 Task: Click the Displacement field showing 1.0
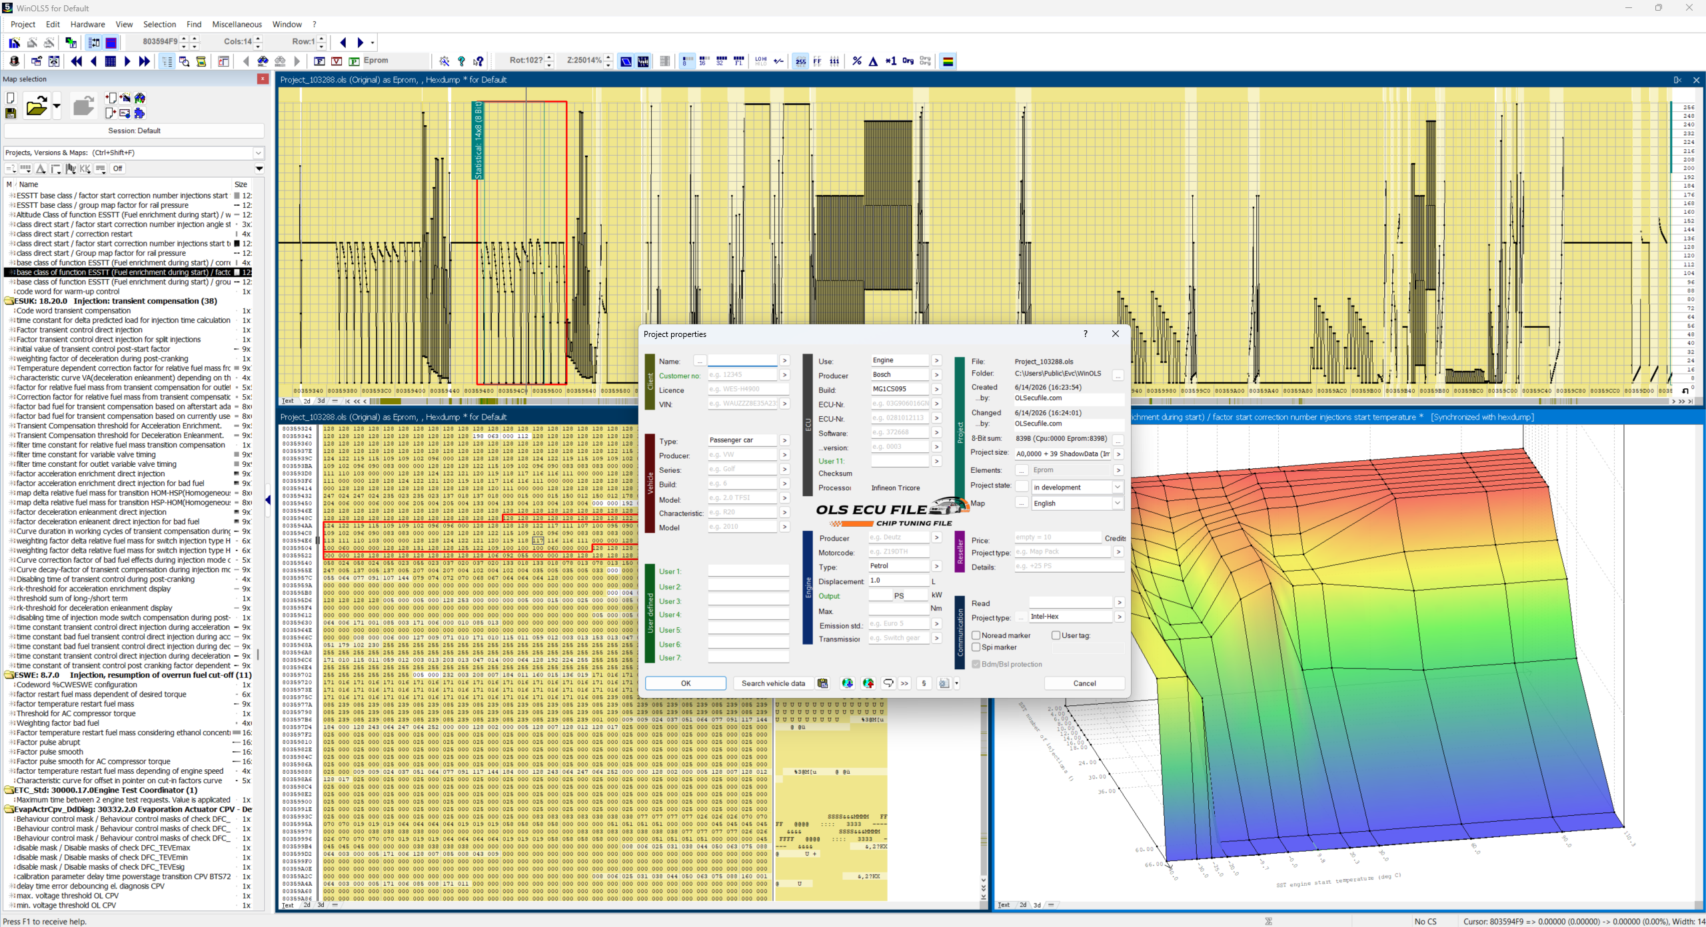click(x=898, y=581)
